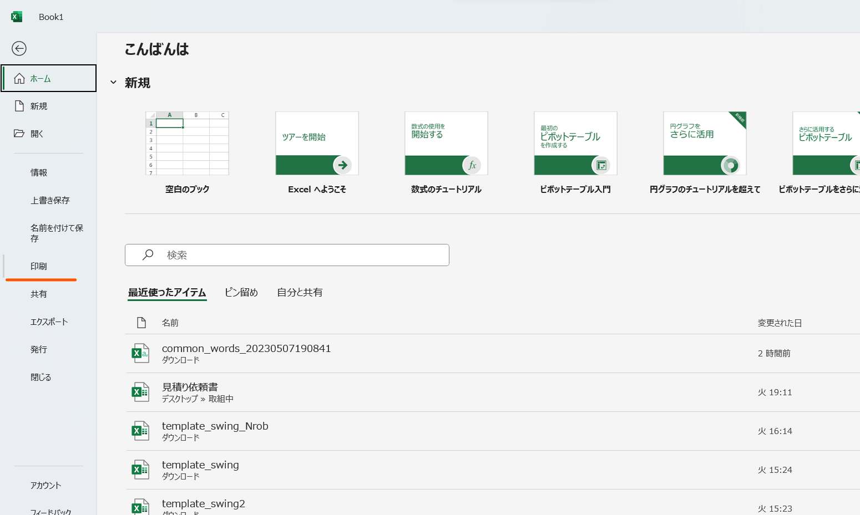Open the template_swing recent file
860x515 pixels.
coord(200,465)
